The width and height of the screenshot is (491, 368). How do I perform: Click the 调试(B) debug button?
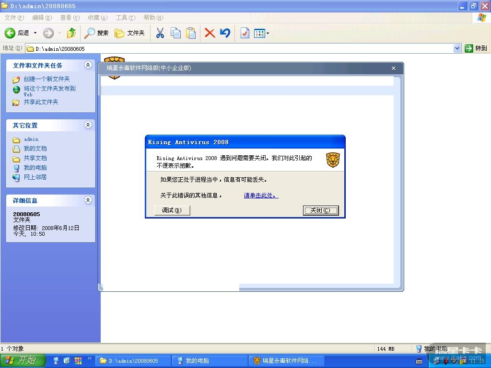click(172, 210)
